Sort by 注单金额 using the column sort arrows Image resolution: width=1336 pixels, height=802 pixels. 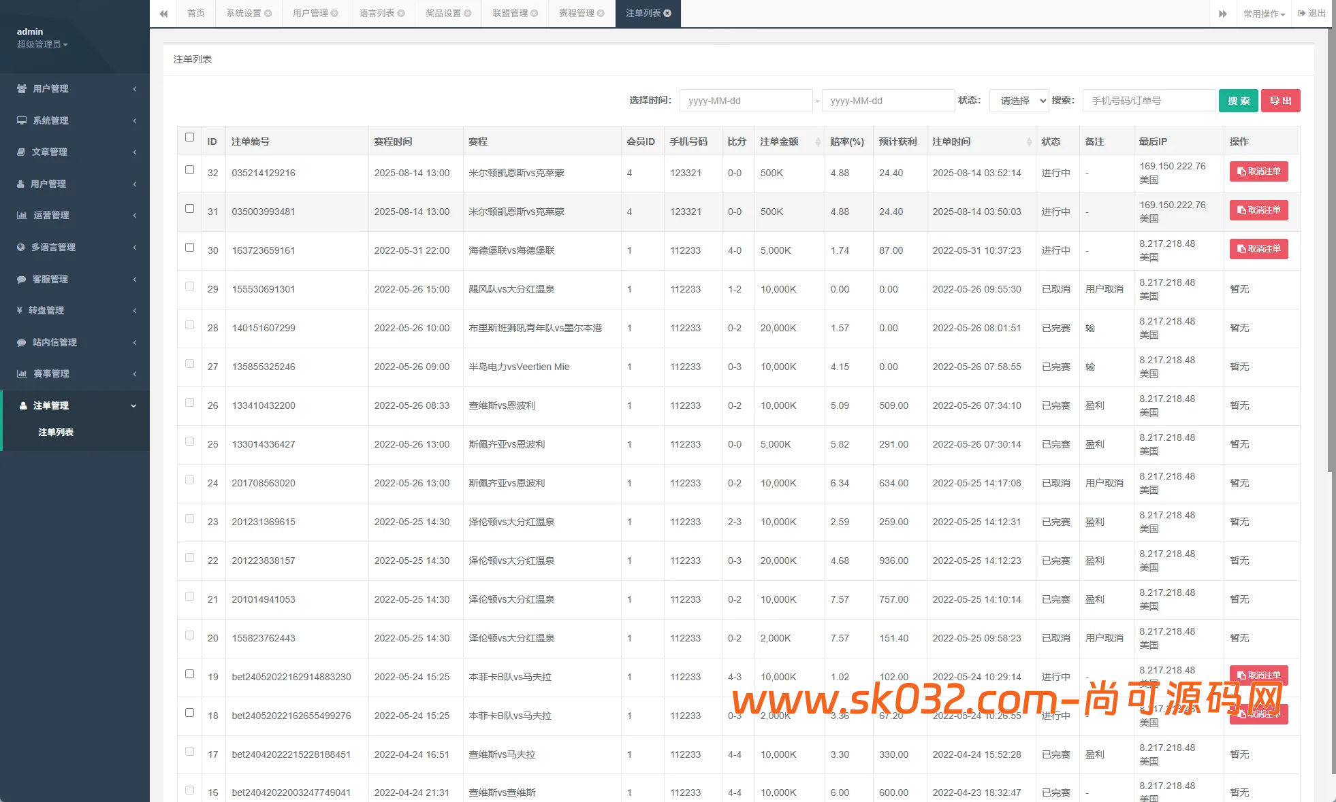(818, 141)
